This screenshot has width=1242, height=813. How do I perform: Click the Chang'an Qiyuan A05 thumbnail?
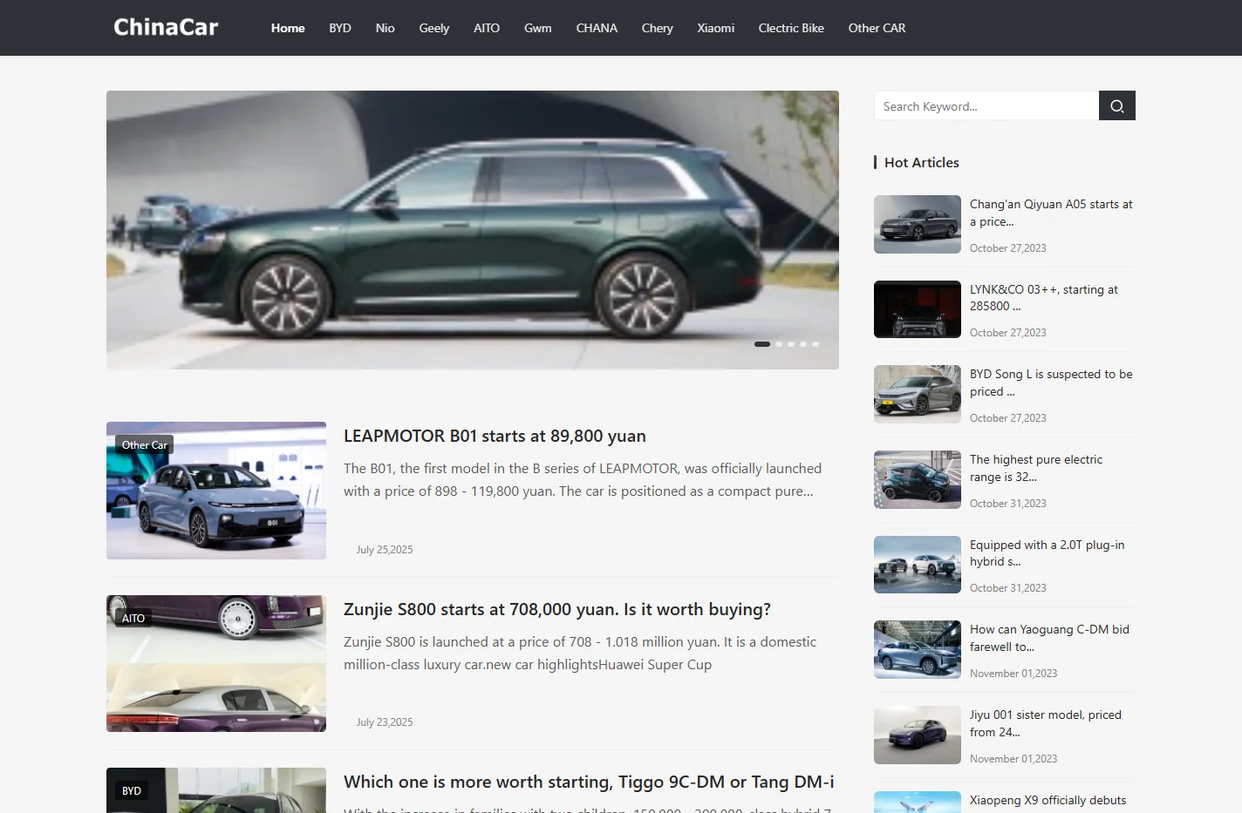coord(918,224)
